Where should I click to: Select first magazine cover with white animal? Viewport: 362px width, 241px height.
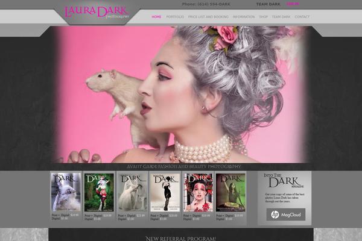[66, 192]
